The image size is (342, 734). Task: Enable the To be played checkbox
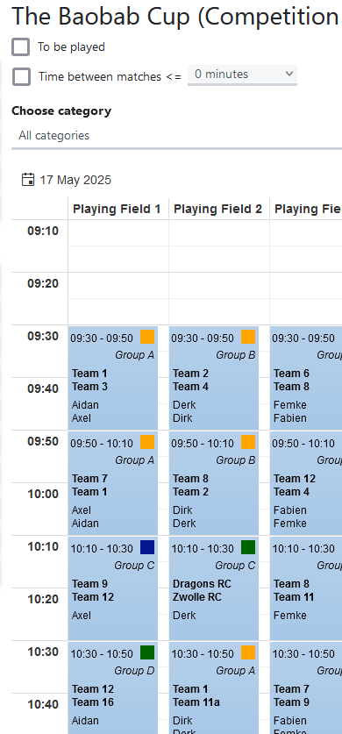pyautogui.click(x=20, y=46)
